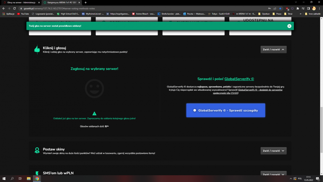Reload the current page

click(15, 8)
